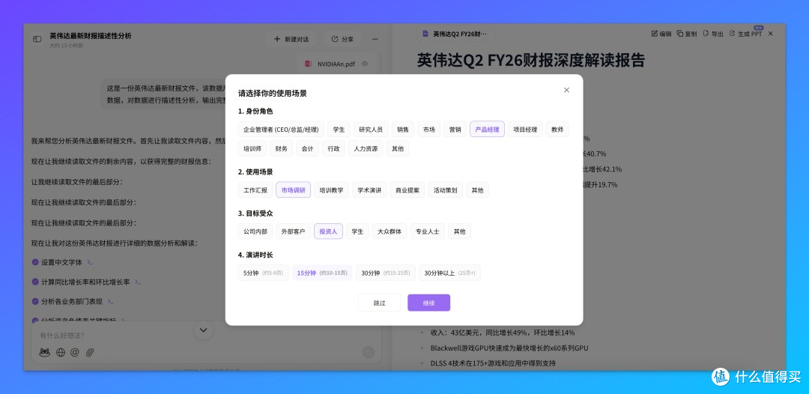Screen dimensions: 809x394
Task: Choose 培训教学 as usage scenario
Action: click(x=331, y=190)
